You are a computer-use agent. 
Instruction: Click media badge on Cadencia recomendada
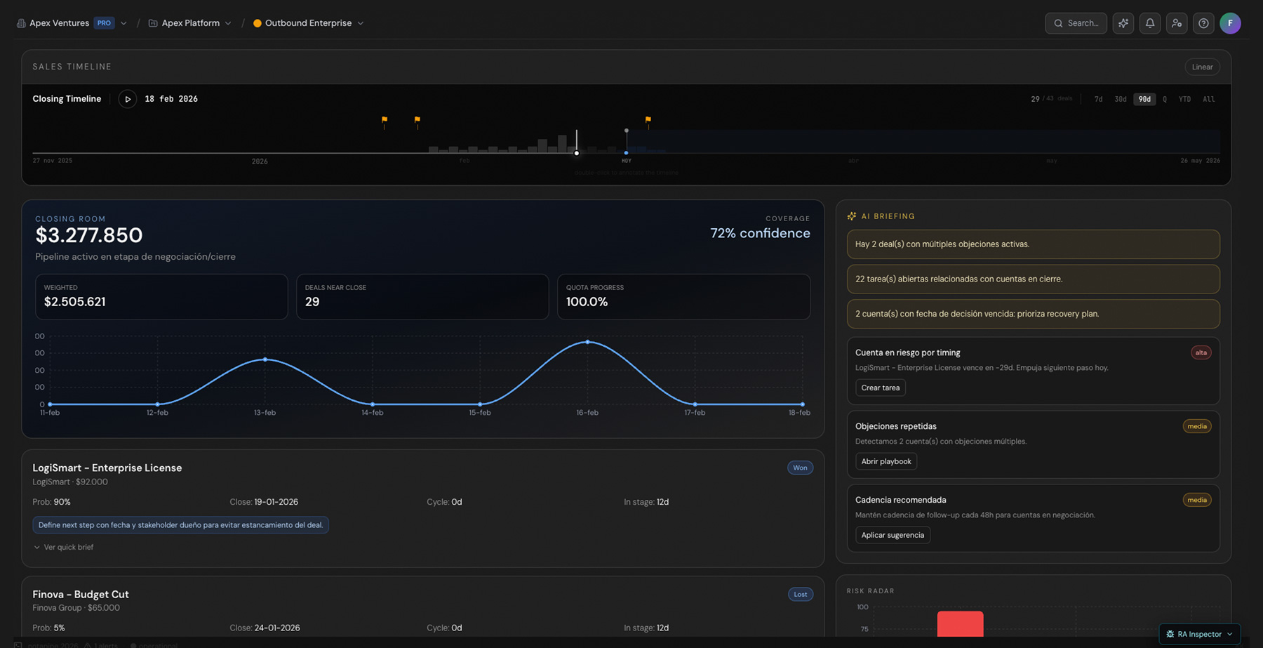(x=1196, y=500)
